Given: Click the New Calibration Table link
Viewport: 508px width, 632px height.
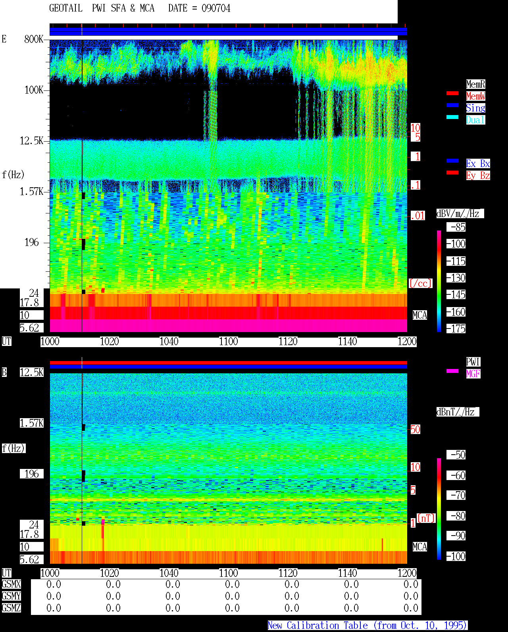Looking at the screenshot, I should (368, 626).
